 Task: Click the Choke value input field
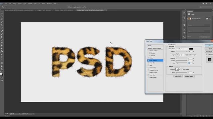pos(190,61)
